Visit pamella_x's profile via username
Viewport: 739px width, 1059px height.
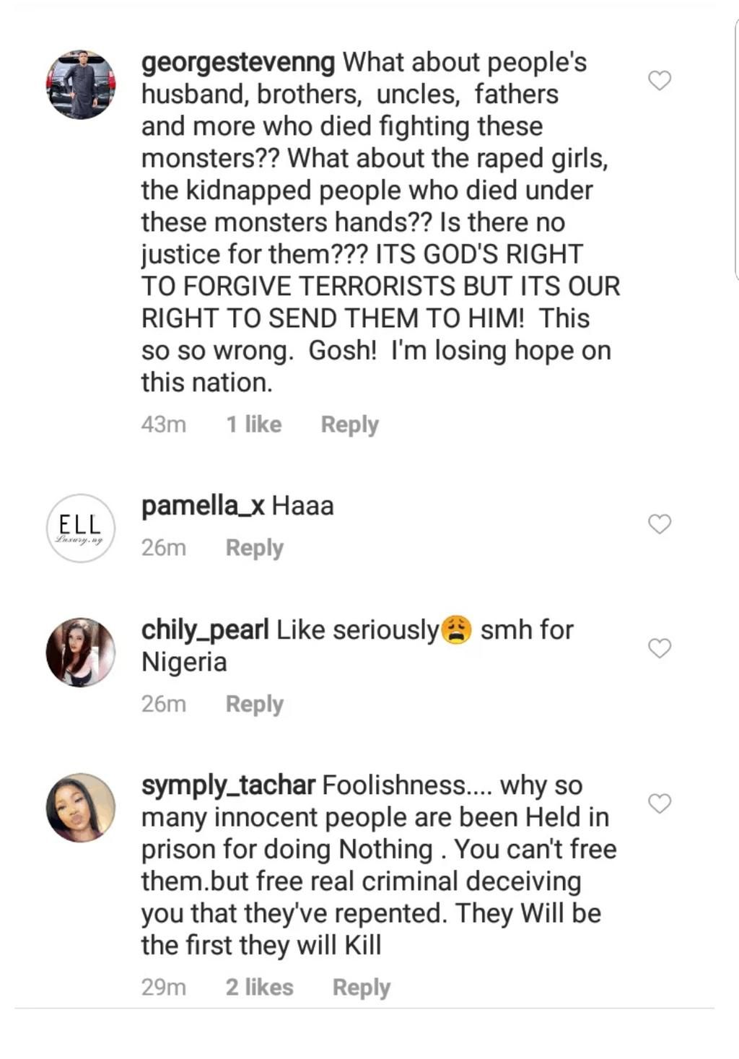tap(204, 506)
